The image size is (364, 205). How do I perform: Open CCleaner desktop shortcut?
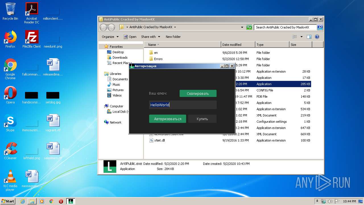click(10, 151)
